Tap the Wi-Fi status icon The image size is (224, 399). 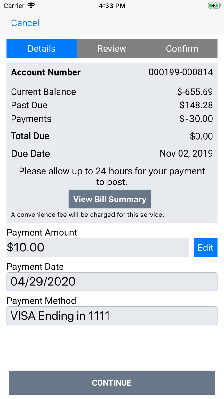31,6
